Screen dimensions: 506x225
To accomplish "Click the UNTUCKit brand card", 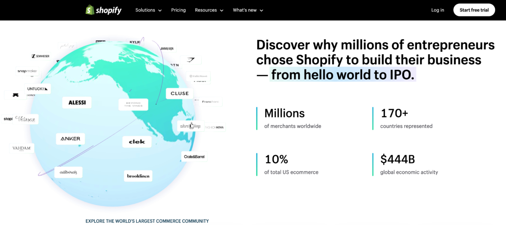I will tap(38, 89).
